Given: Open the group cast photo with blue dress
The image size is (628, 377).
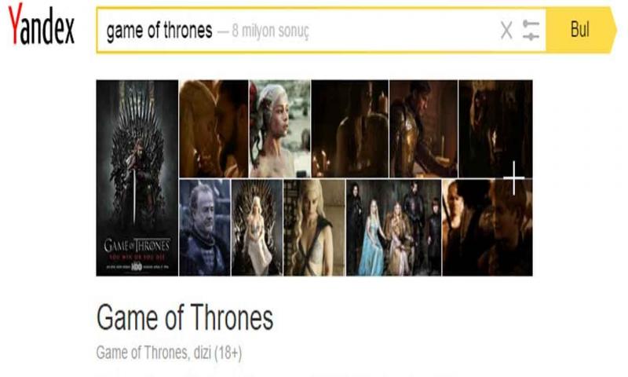Looking at the screenshot, I should click(x=394, y=228).
